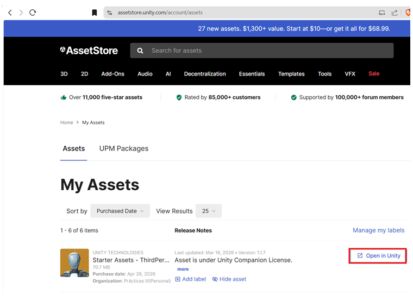The width and height of the screenshot is (413, 300).
Task: Click the Open in Unity button
Action: tap(378, 256)
